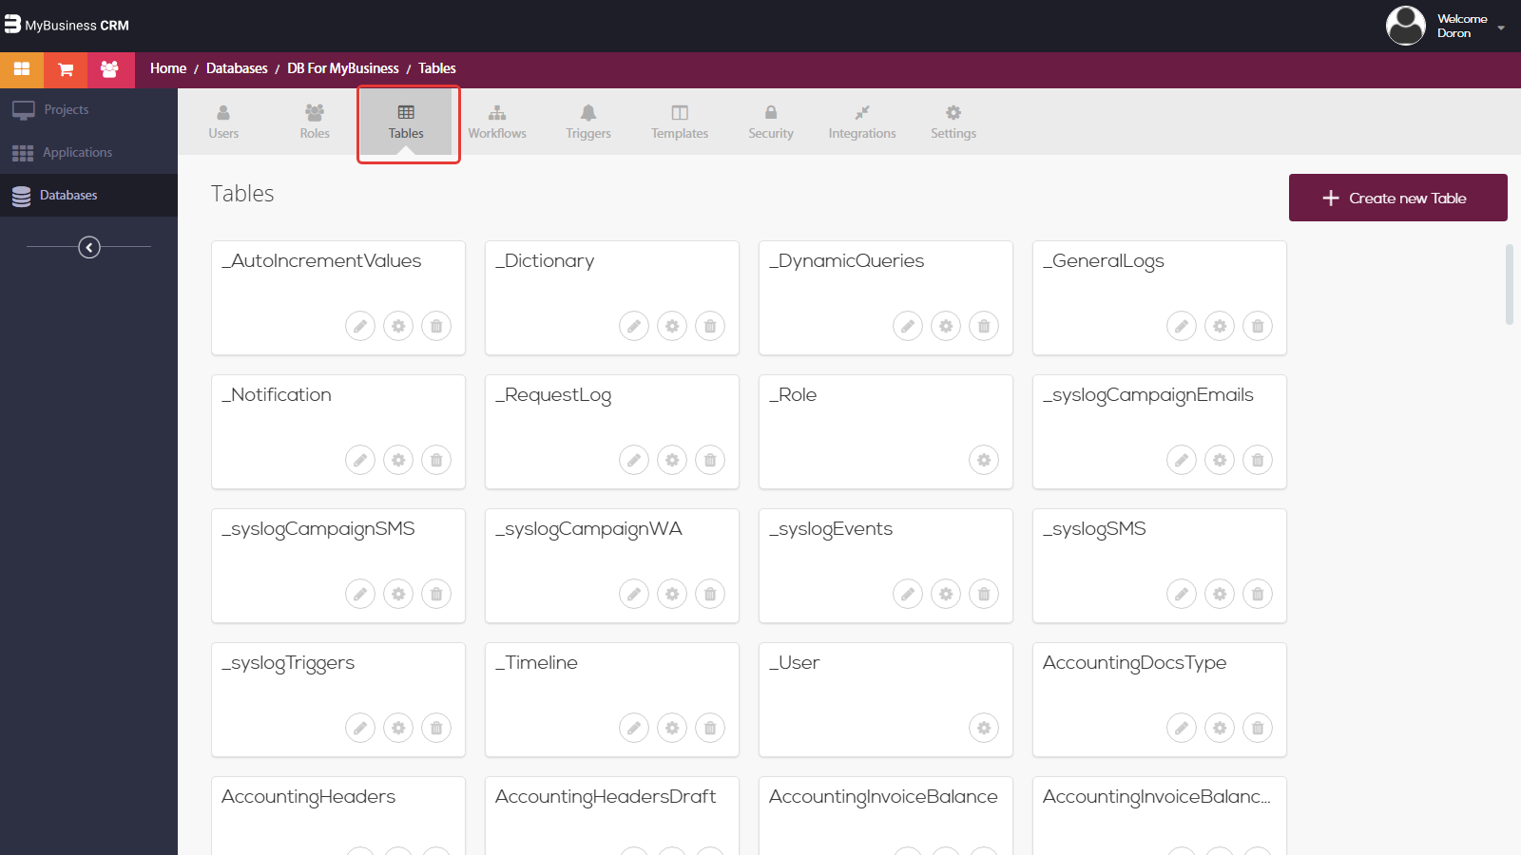Switch to the Users tab
The width and height of the screenshot is (1521, 855).
(223, 122)
